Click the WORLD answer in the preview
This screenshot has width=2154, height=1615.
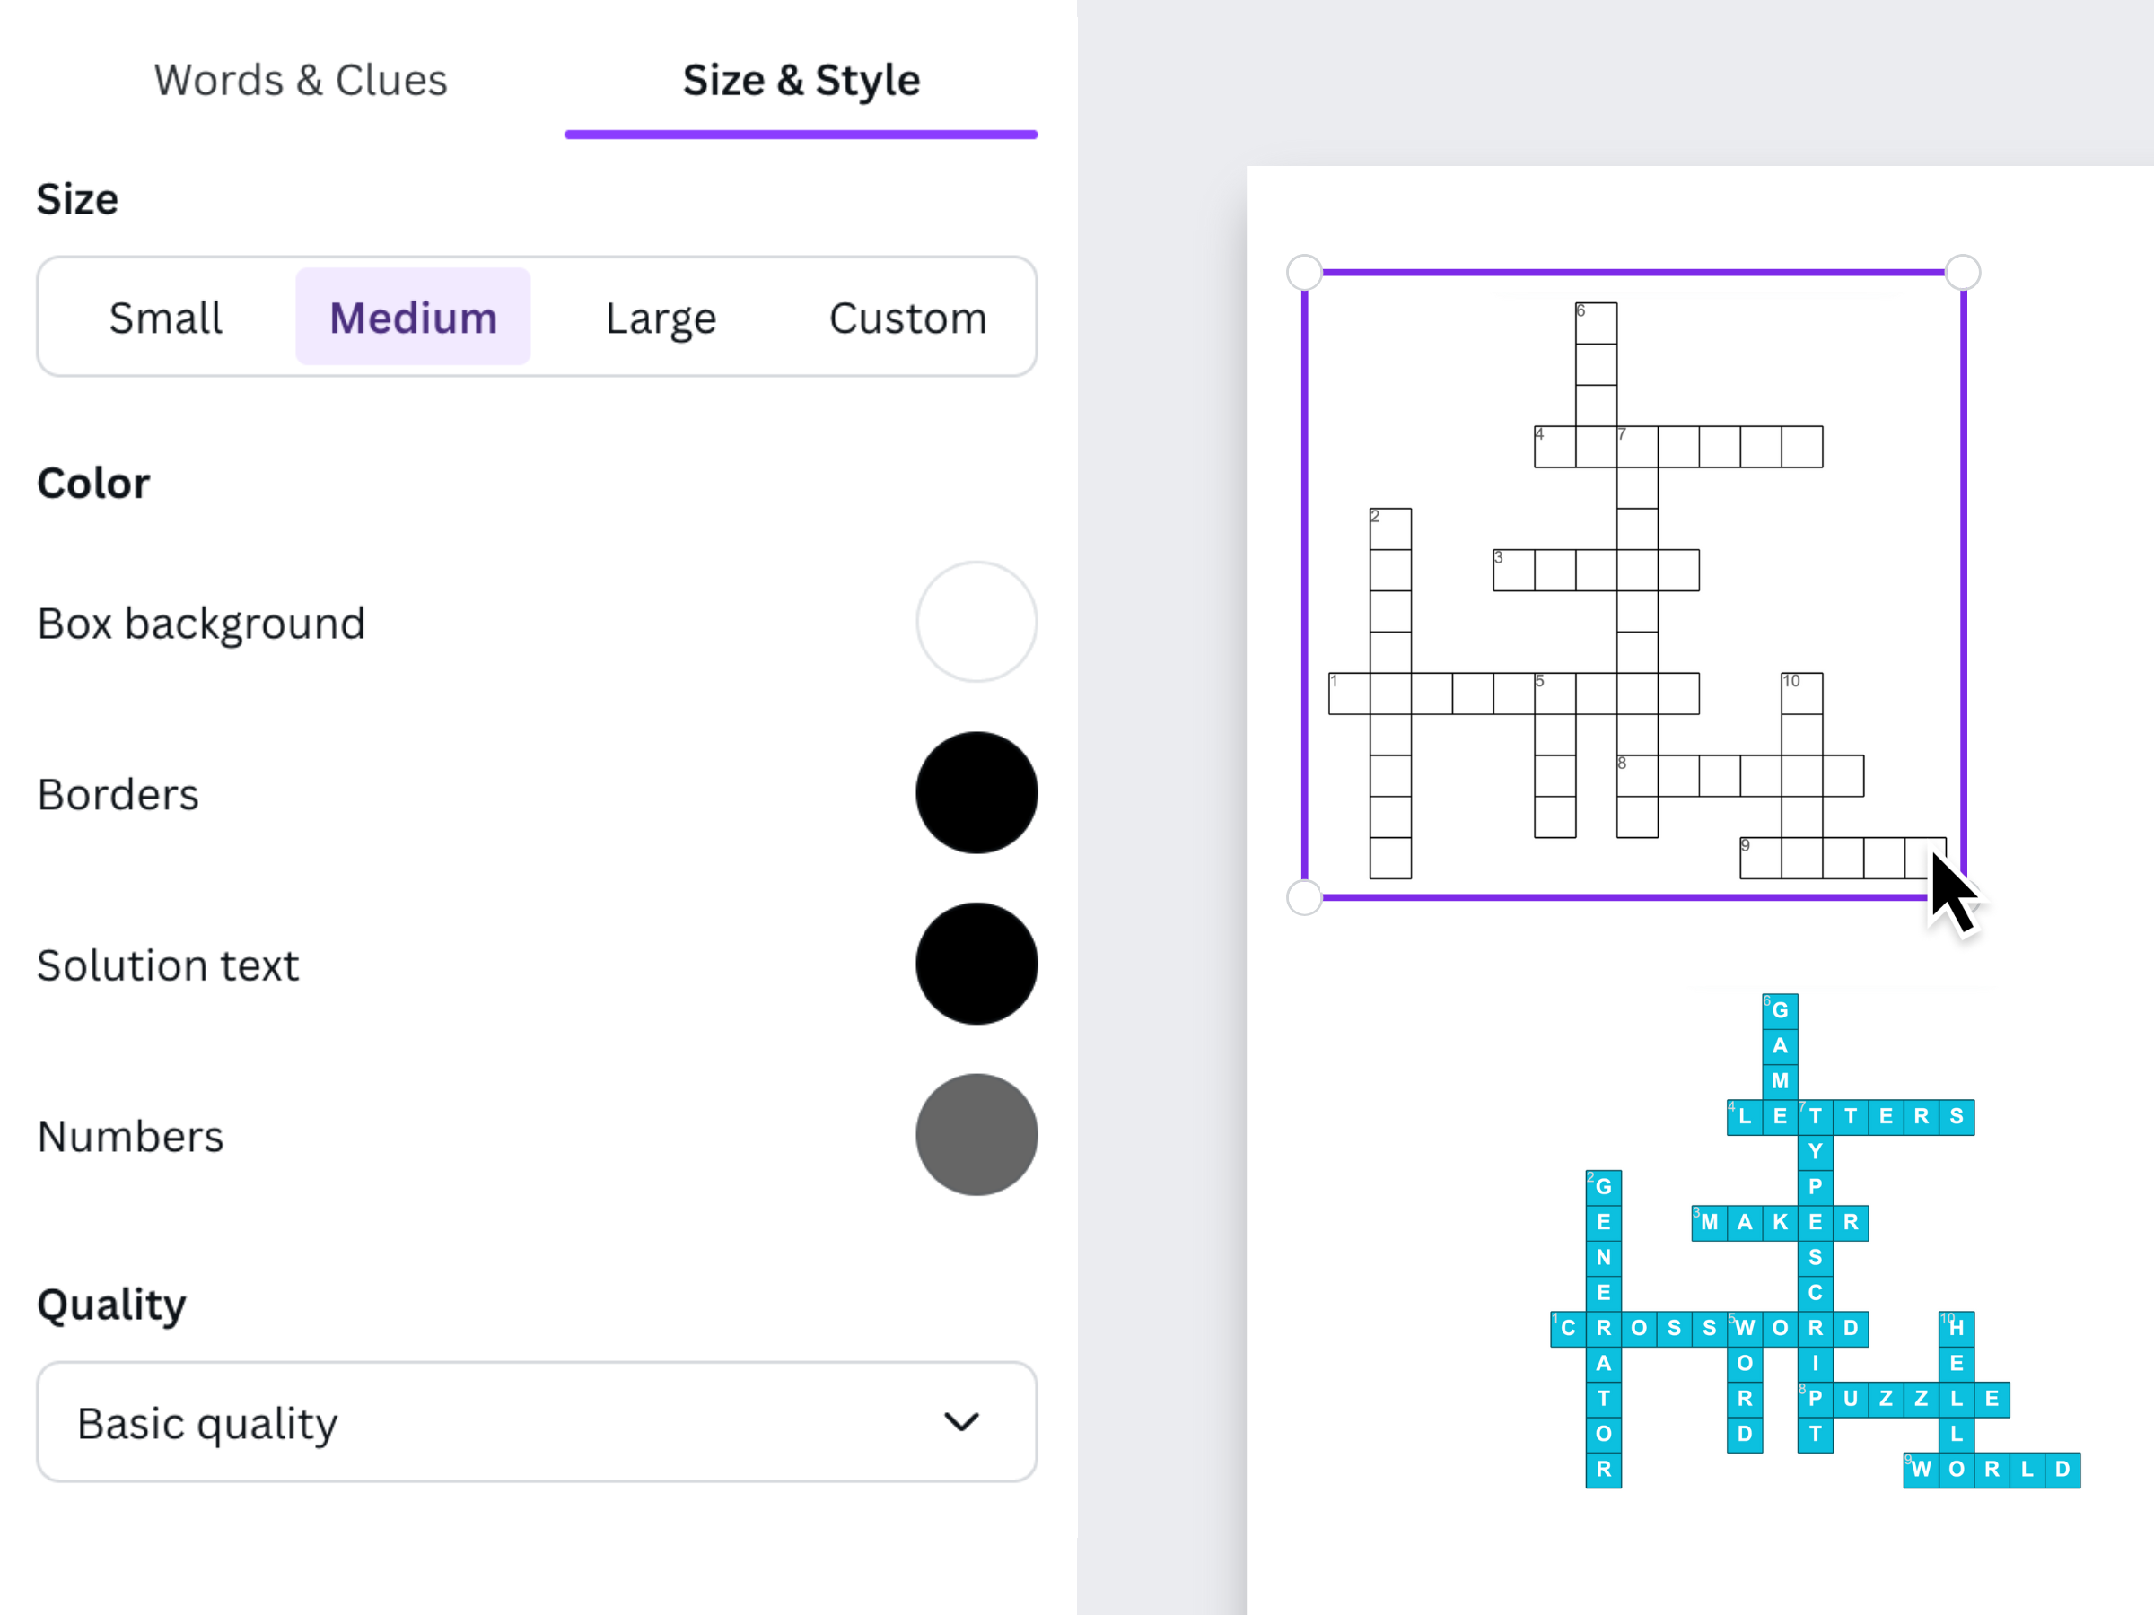click(1994, 1470)
